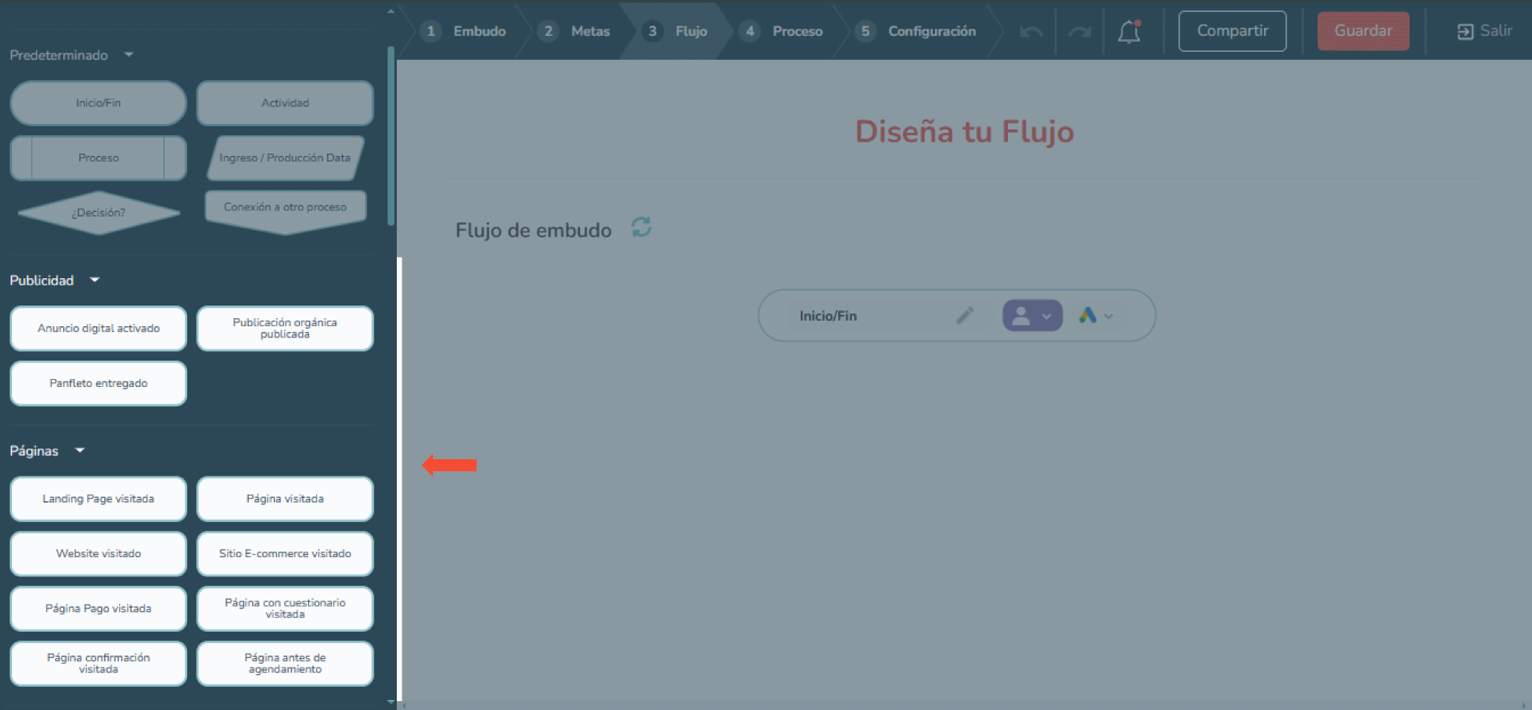Image resolution: width=1532 pixels, height=710 pixels.
Task: Click the Compartir button
Action: click(1232, 31)
